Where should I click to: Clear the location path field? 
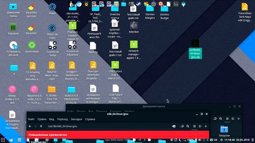tap(174, 126)
